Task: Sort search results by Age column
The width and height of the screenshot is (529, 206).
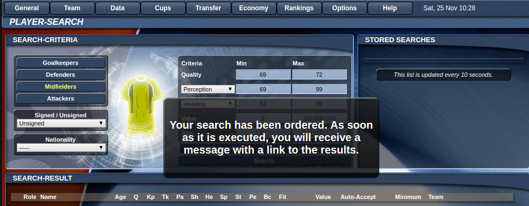Action: (120, 197)
